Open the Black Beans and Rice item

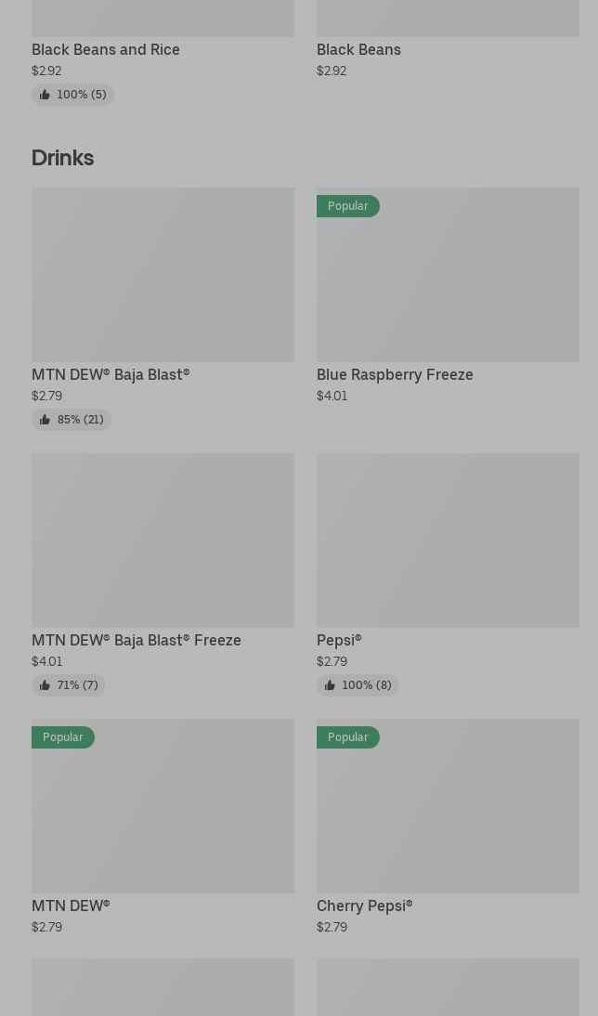pos(106,49)
